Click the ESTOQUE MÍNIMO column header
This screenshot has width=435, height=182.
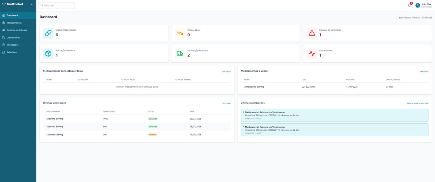tap(183, 80)
